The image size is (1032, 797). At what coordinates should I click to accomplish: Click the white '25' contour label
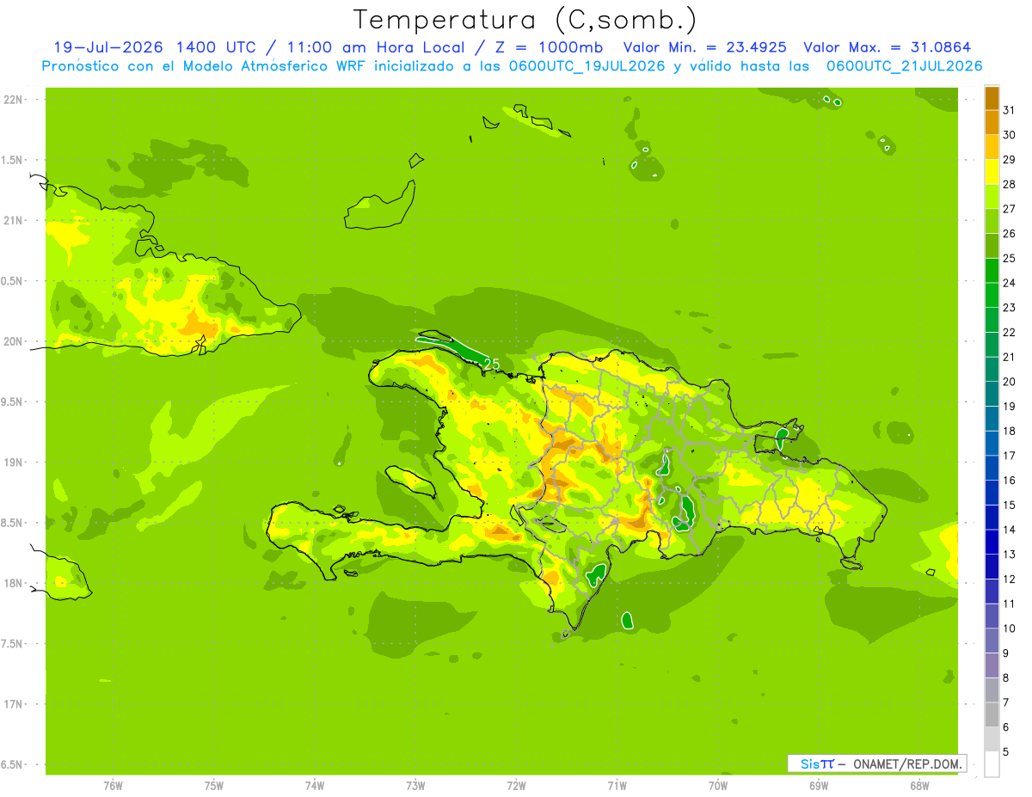coord(492,364)
